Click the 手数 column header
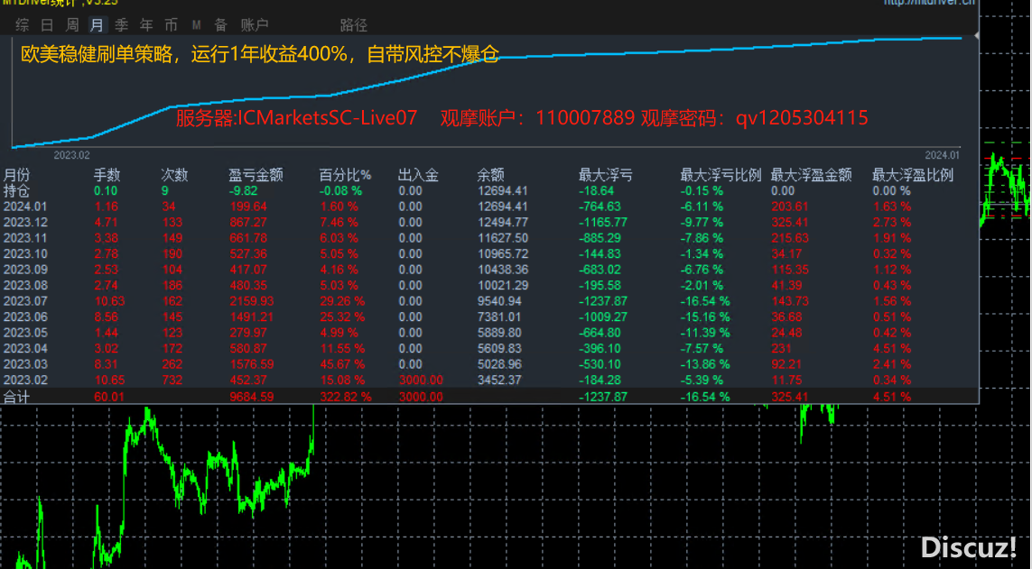The image size is (1032, 569). 107,175
